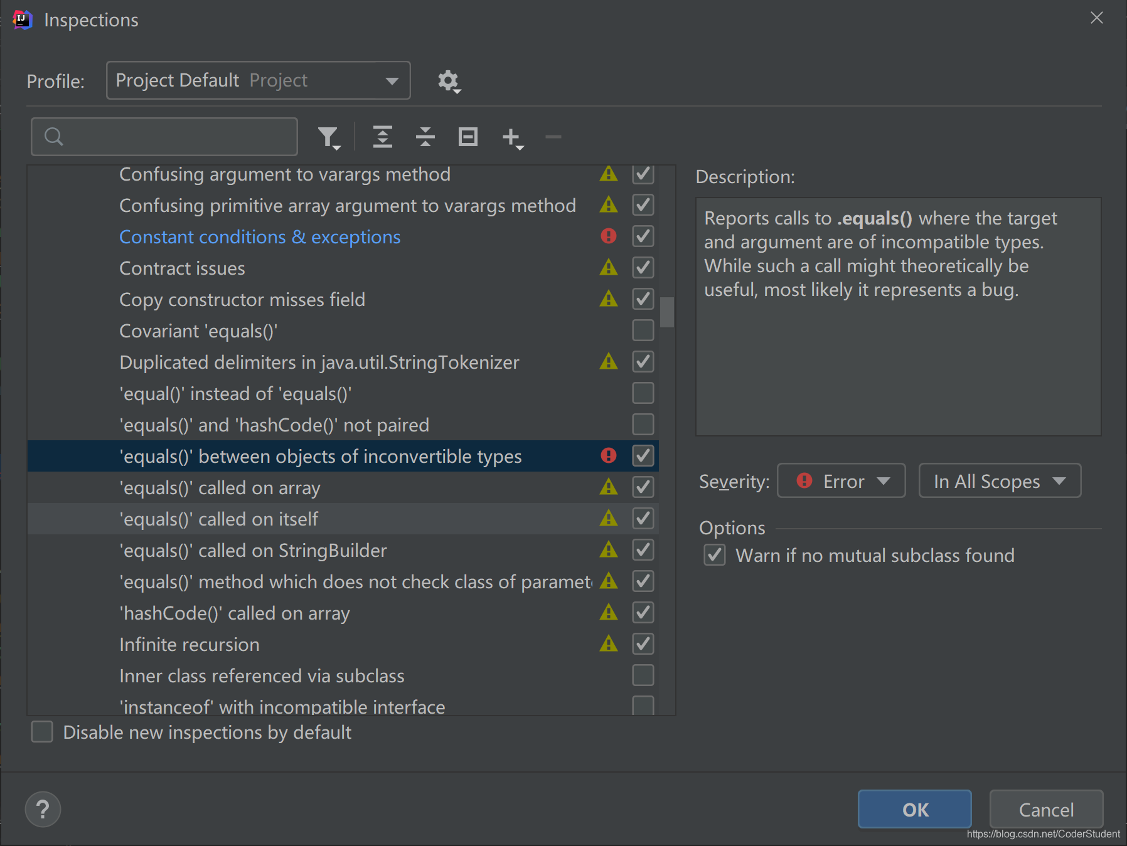This screenshot has width=1127, height=846.
Task: Uncheck the Contract issues inspection checkbox
Action: (643, 268)
